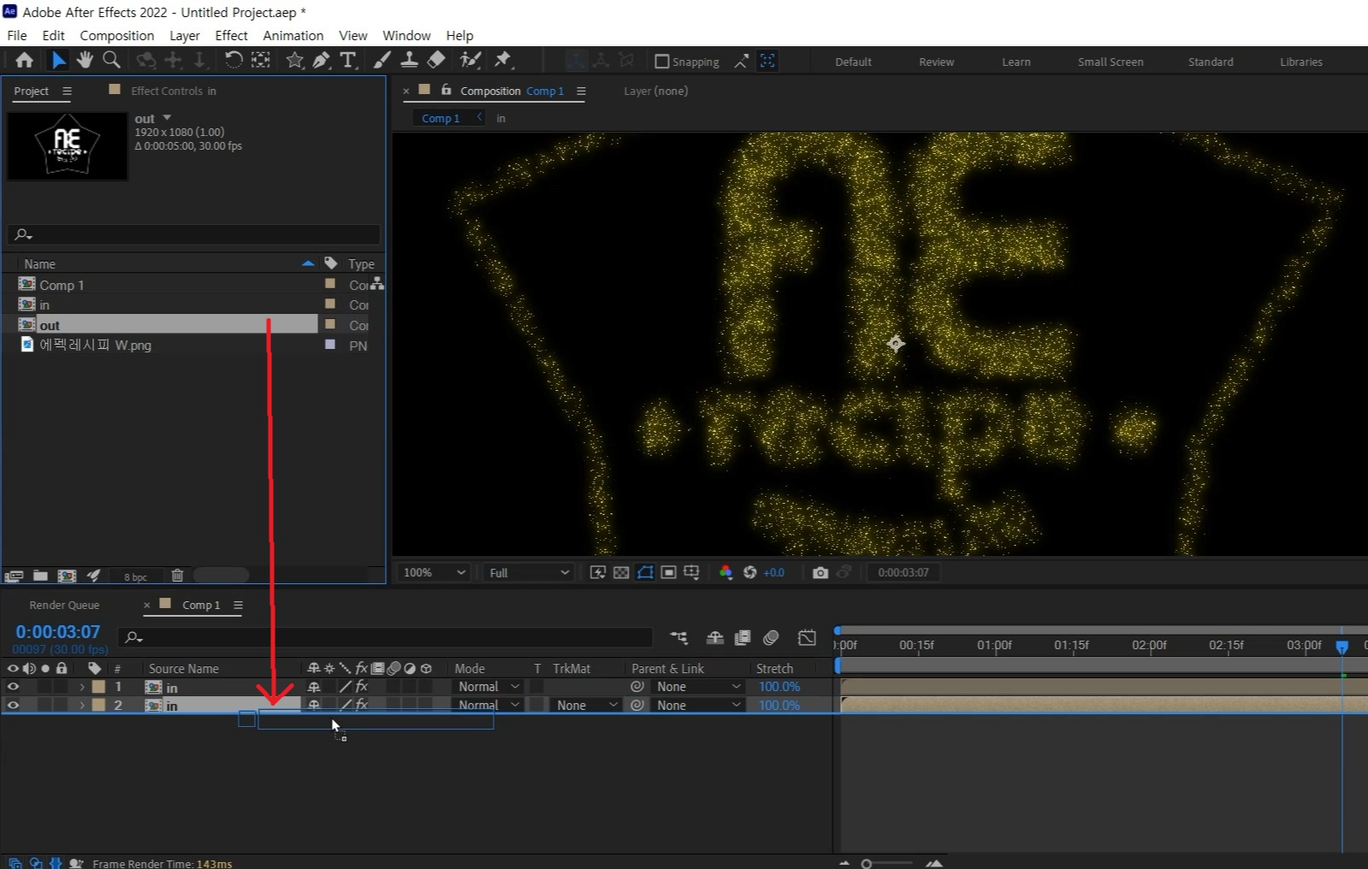This screenshot has height=869, width=1368.
Task: Click the Region of Interest icon
Action: 669,572
